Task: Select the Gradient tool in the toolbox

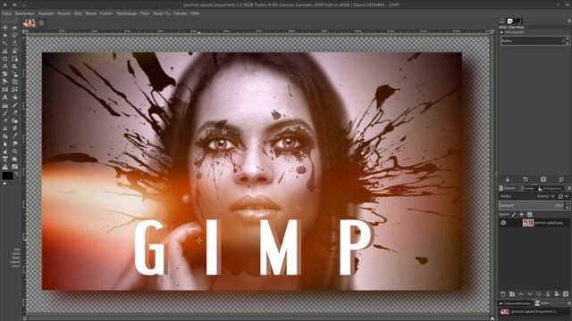Action: click(4, 105)
